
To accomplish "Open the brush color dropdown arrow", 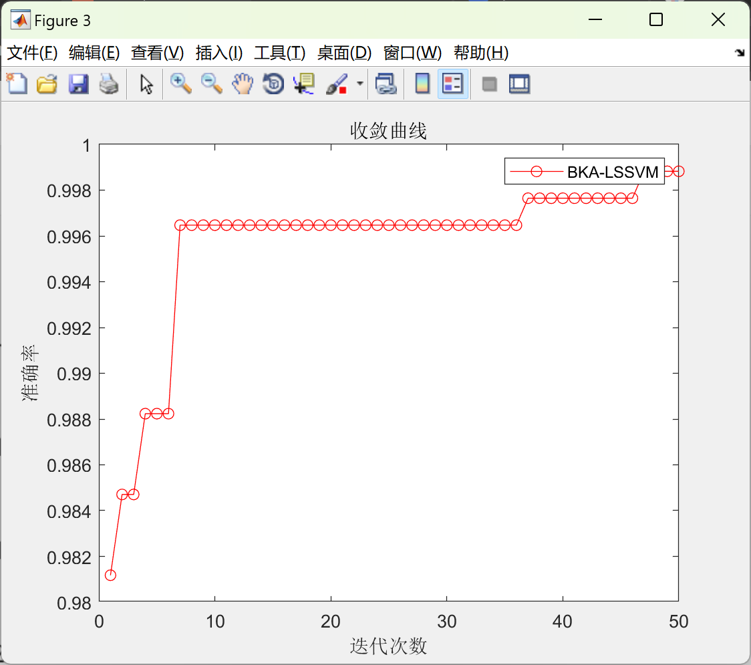I will (x=360, y=84).
